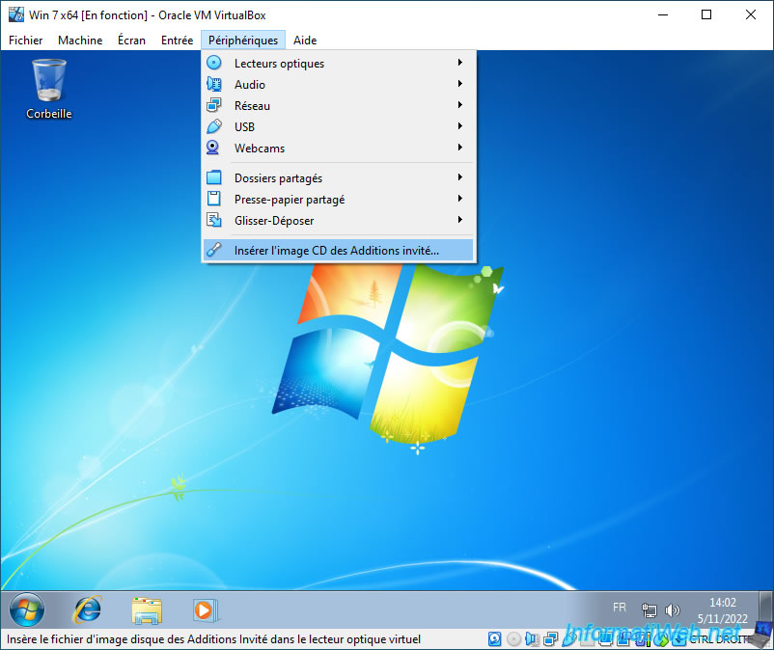Open Windows Explorer from the taskbar
The height and width of the screenshot is (650, 774).
pyautogui.click(x=147, y=609)
